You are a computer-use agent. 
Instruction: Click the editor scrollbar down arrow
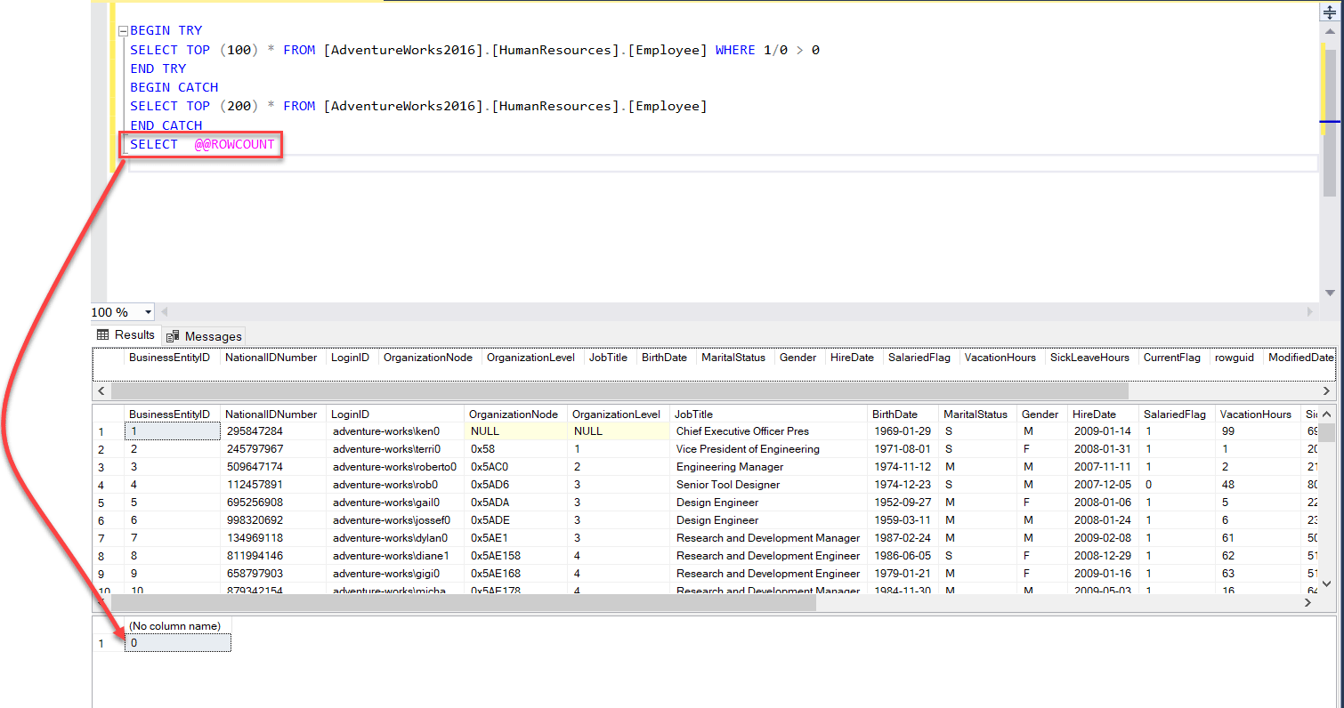coord(1329,293)
